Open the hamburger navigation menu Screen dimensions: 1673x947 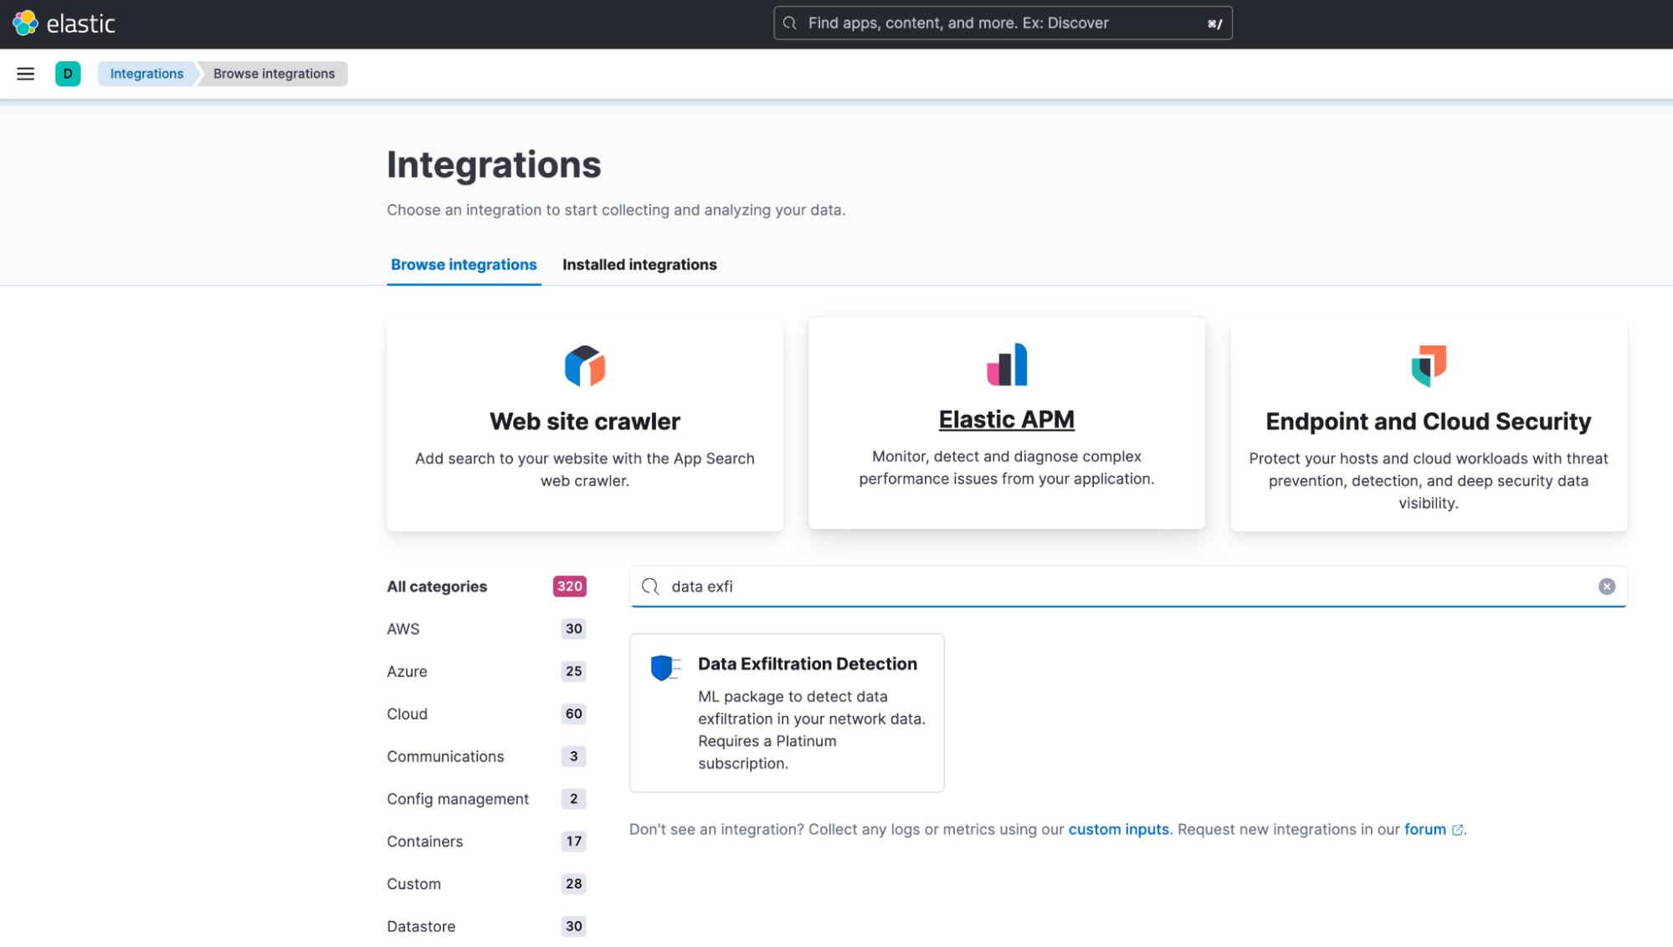(x=26, y=74)
